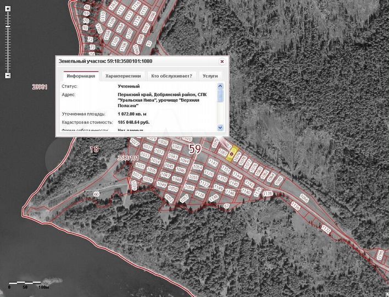Switch to the Информация tab
Screen dimensions: 389x297
[x=81, y=76]
